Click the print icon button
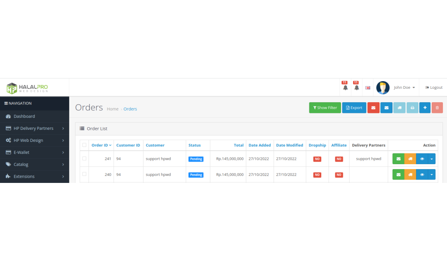The image size is (447, 261). click(412, 108)
